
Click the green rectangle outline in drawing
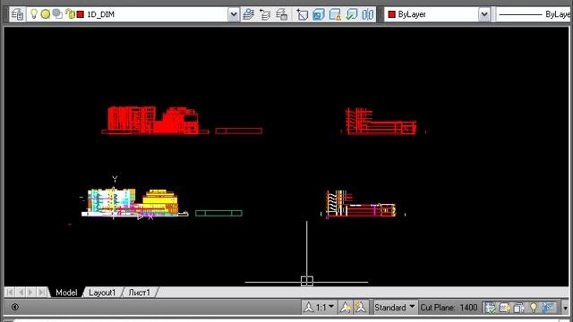(x=218, y=213)
